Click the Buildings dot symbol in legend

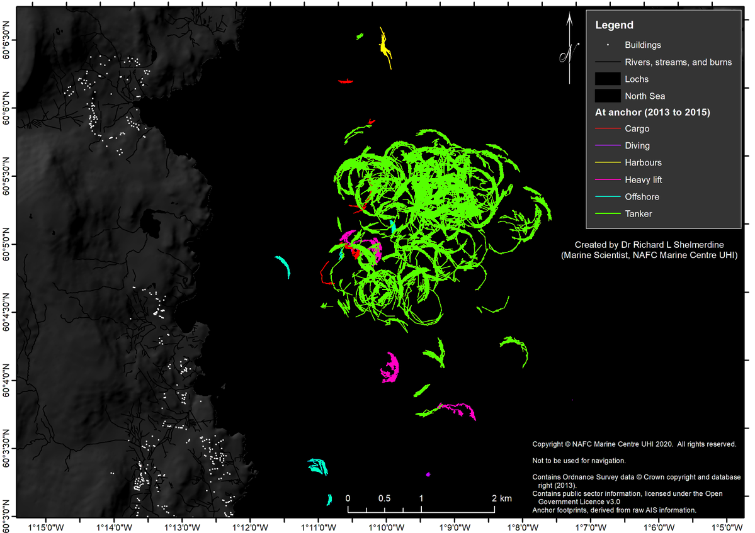pos(607,45)
